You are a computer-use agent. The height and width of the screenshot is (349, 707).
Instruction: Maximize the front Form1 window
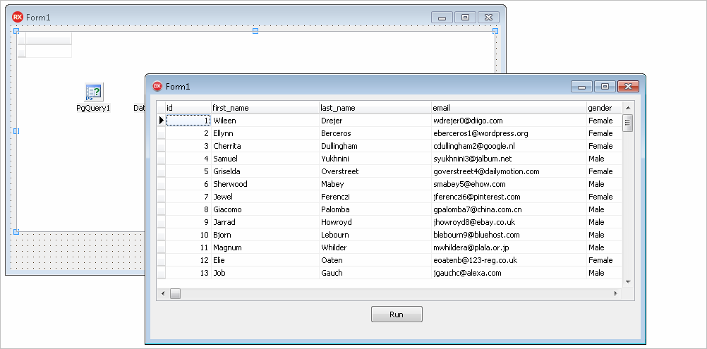point(605,87)
